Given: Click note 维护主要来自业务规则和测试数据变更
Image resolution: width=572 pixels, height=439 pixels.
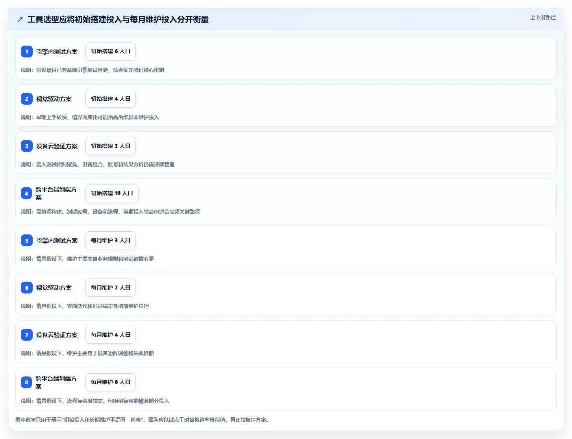Looking at the screenshot, I should (87, 259).
